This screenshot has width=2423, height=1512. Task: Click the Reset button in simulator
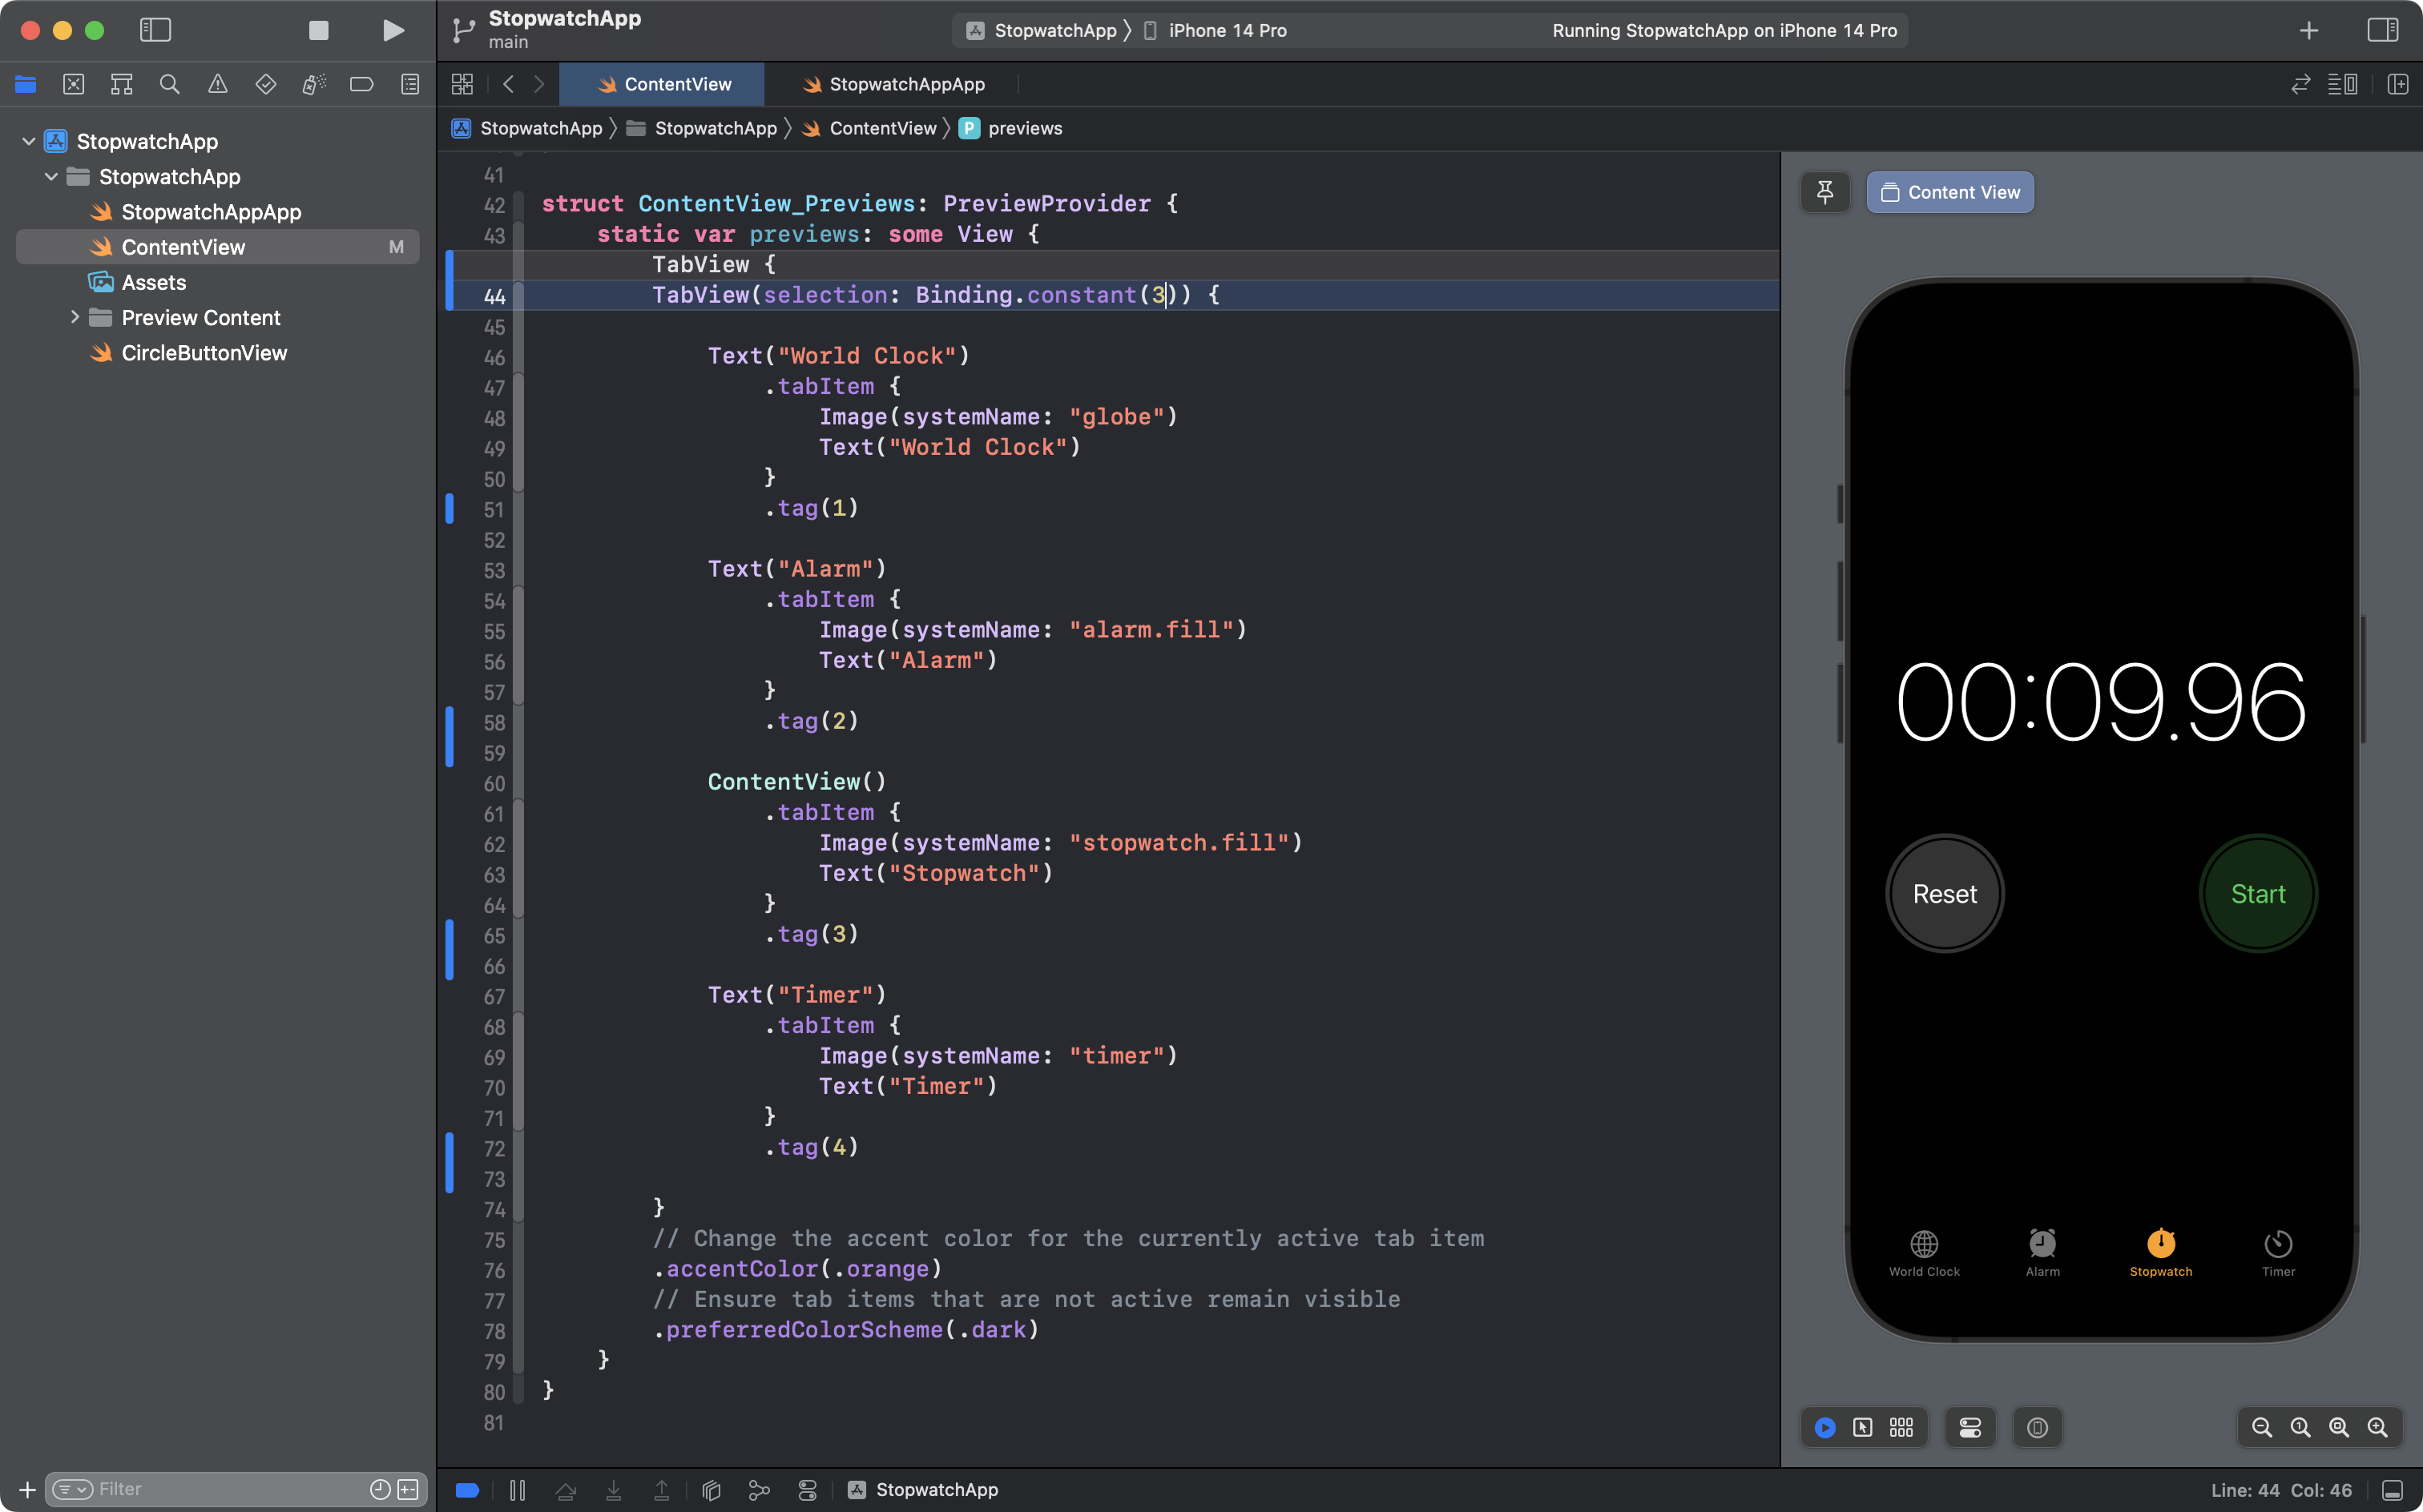tap(1944, 895)
